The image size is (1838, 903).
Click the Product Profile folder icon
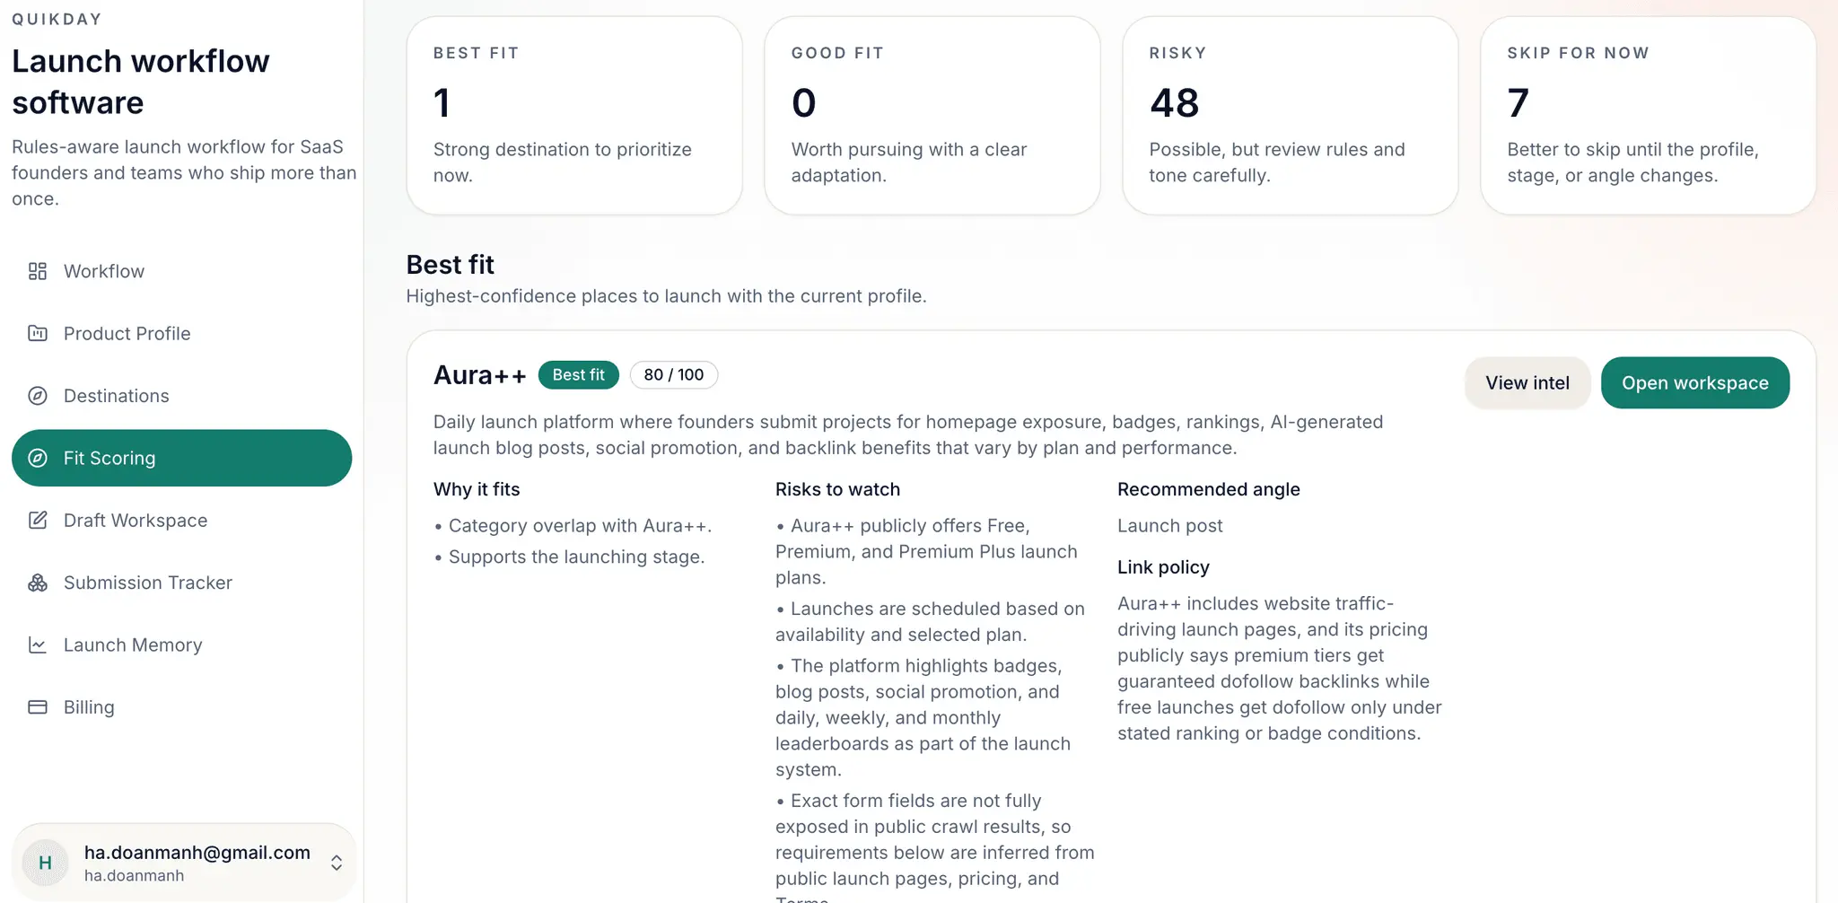38,333
